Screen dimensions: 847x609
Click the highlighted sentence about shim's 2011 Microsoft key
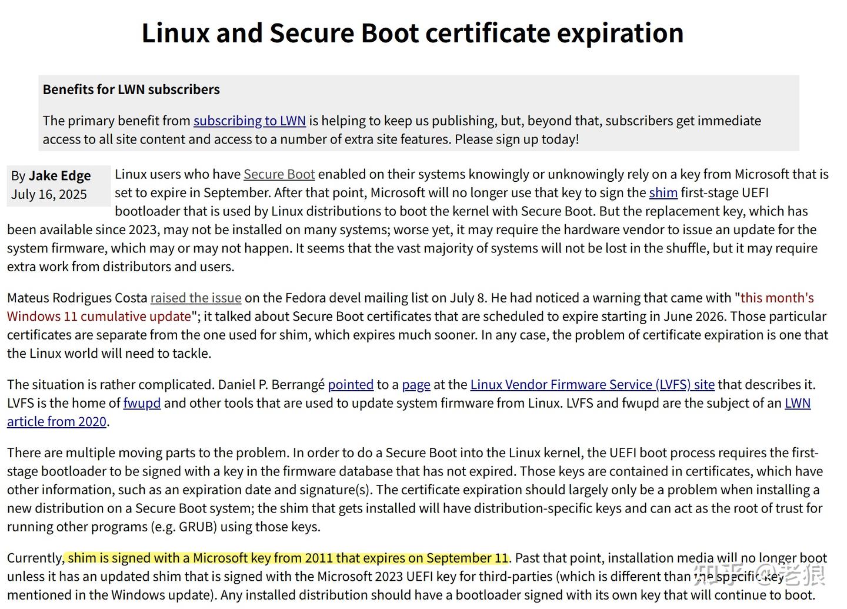(288, 558)
